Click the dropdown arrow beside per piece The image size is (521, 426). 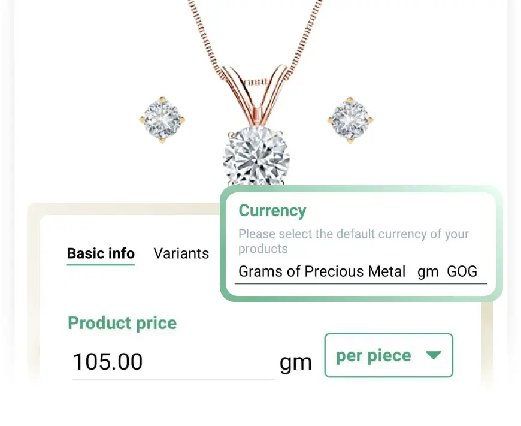coord(434,355)
